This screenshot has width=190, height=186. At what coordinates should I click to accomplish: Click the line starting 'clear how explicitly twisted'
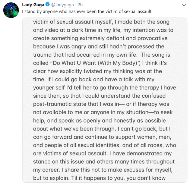click(97, 71)
